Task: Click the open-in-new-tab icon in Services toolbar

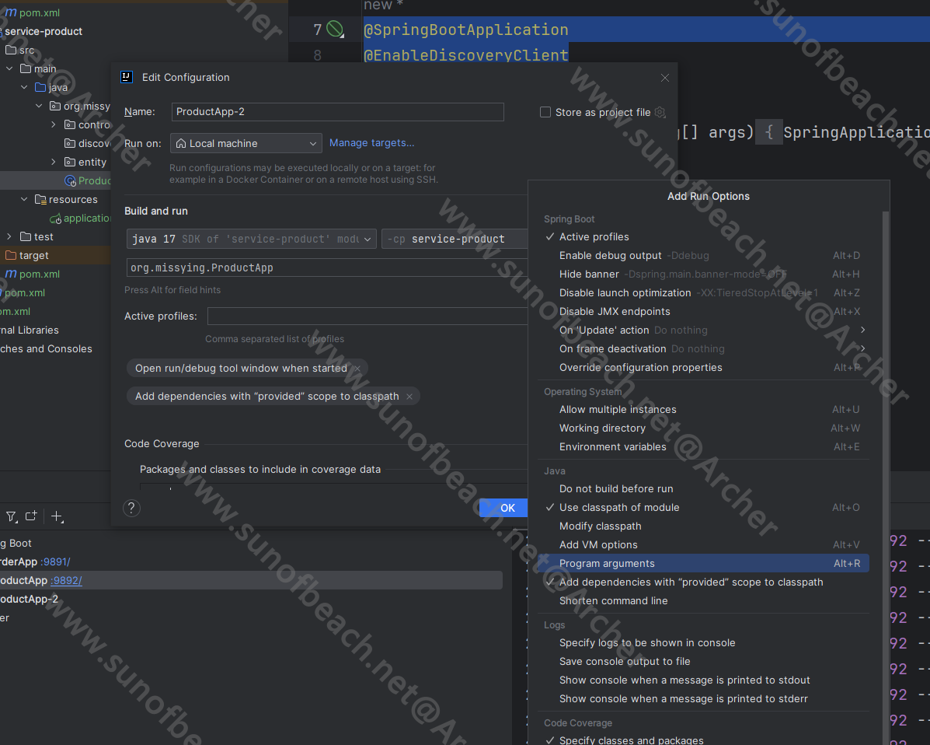Action: (x=31, y=516)
